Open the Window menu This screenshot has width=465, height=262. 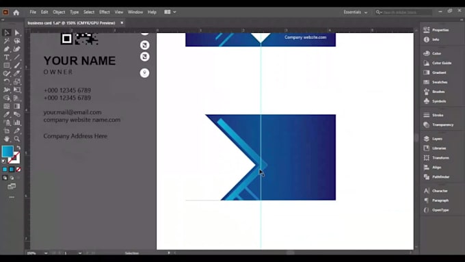pyautogui.click(x=135, y=12)
